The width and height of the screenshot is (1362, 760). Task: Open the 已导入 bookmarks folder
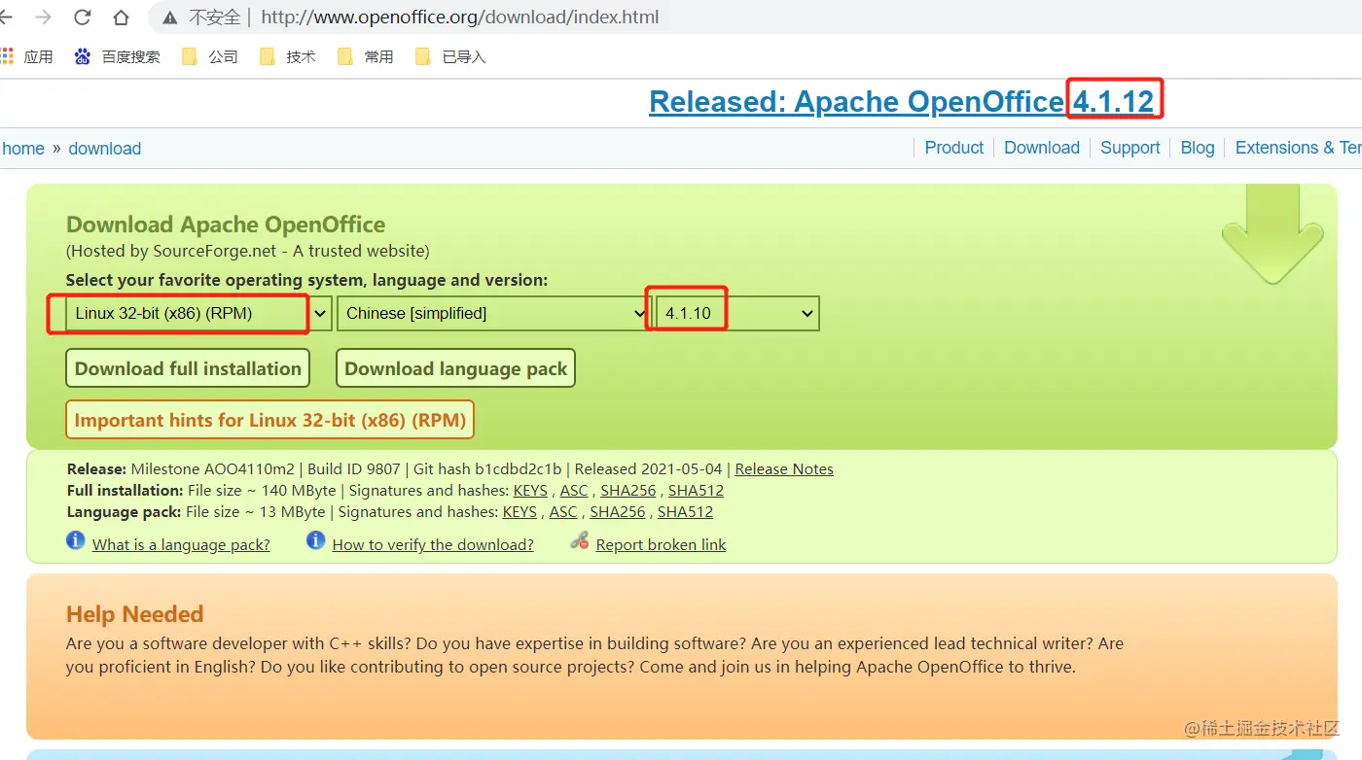450,56
